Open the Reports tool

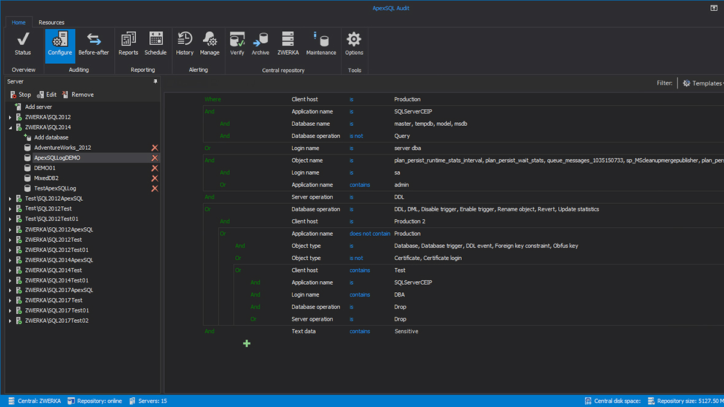coord(128,44)
